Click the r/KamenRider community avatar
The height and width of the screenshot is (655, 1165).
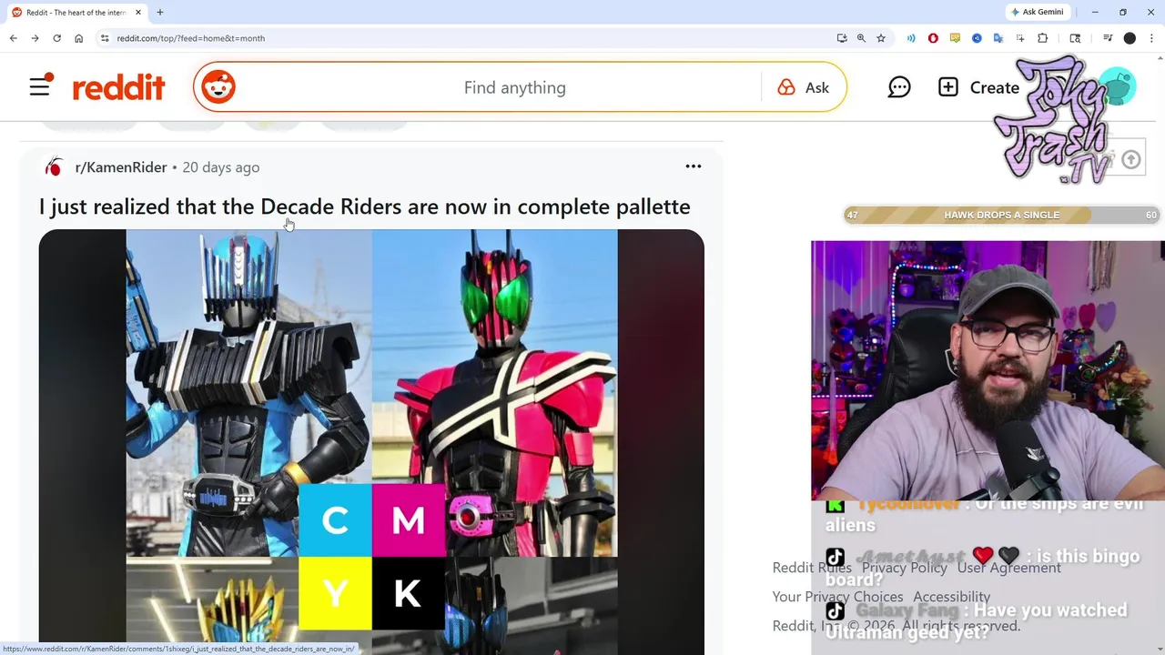point(55,167)
